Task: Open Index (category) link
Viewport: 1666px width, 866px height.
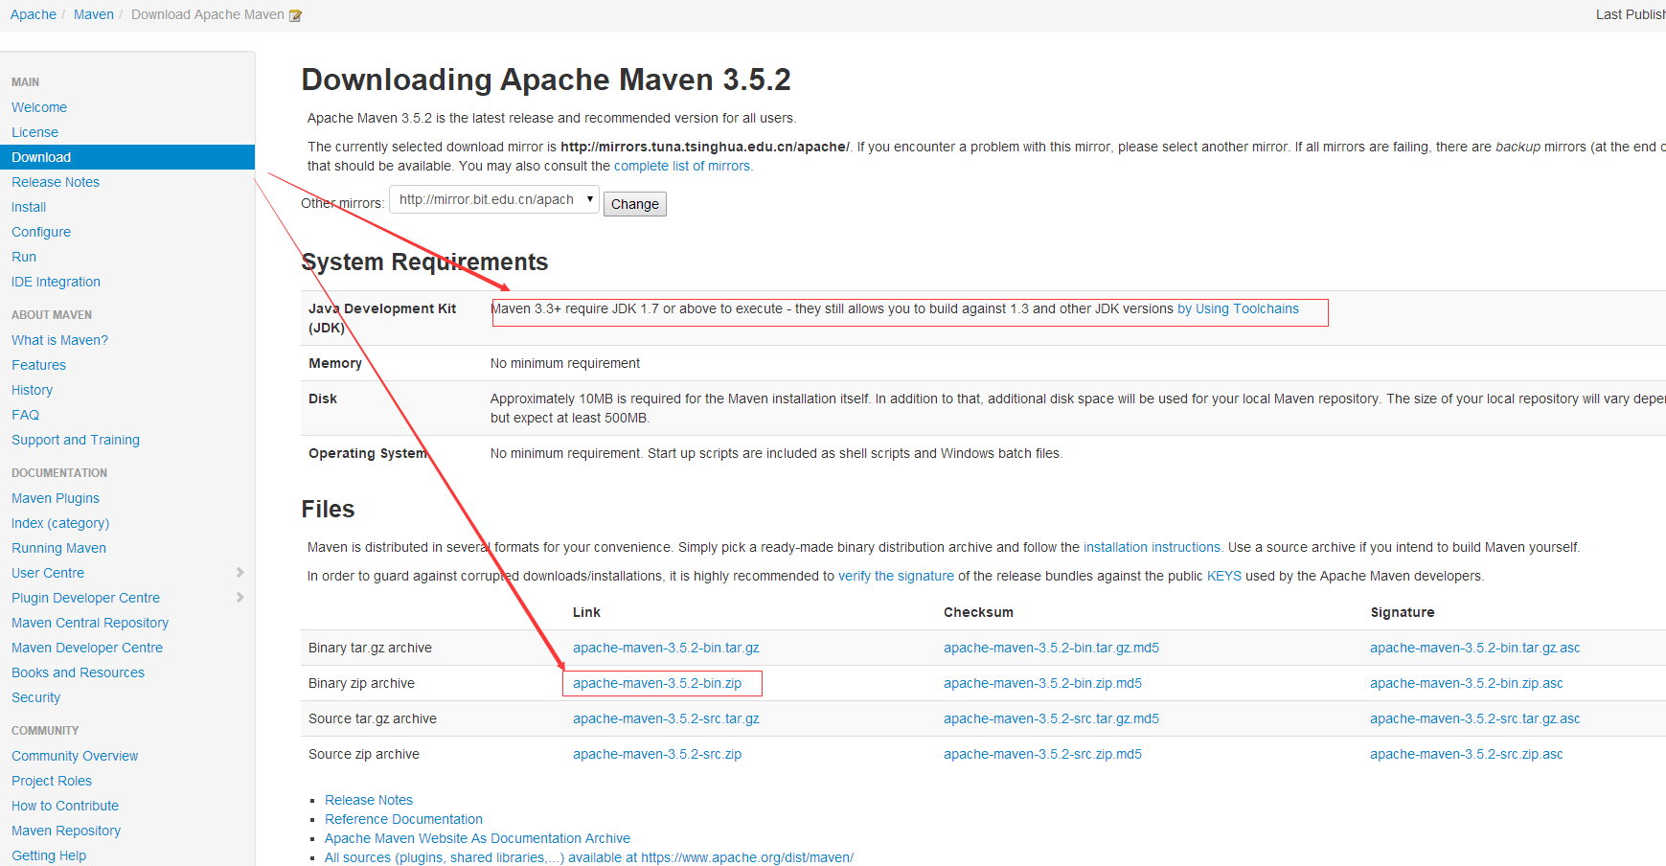Action: (60, 523)
